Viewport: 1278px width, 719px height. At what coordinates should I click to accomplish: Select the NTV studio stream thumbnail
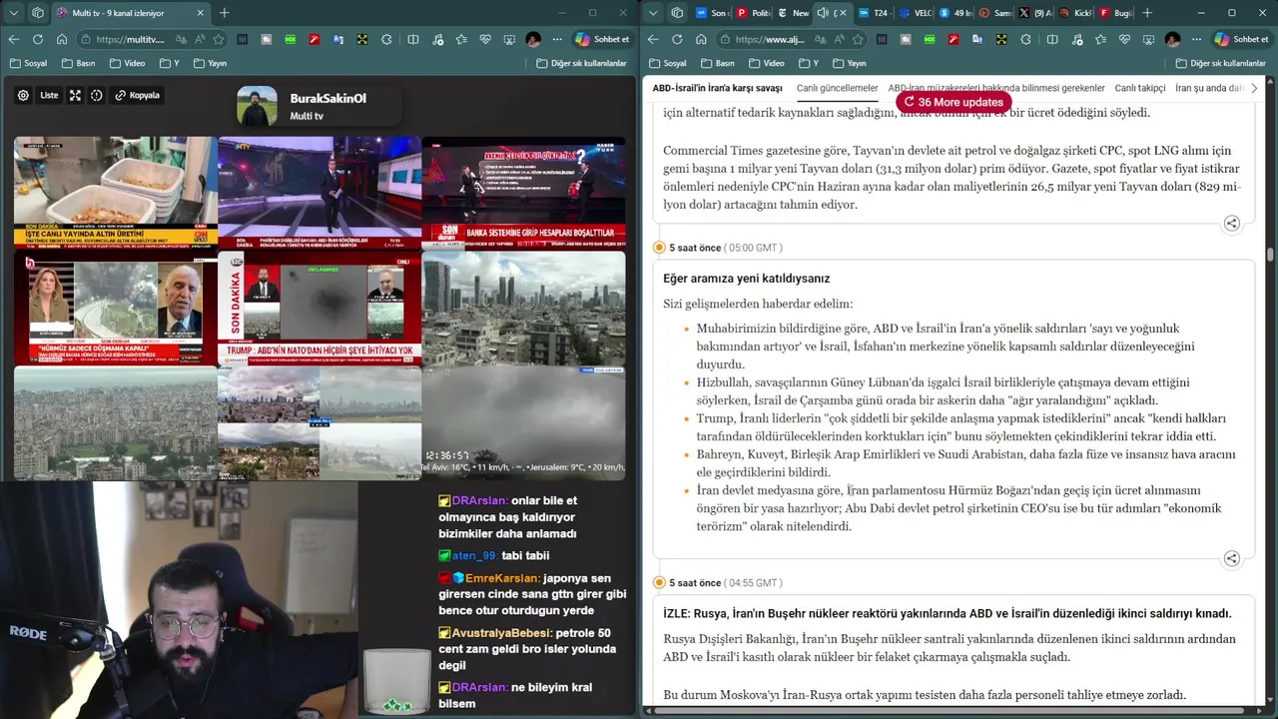pyautogui.click(x=319, y=192)
